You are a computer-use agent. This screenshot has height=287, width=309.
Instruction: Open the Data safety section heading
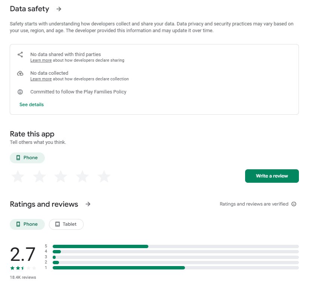pyautogui.click(x=30, y=9)
